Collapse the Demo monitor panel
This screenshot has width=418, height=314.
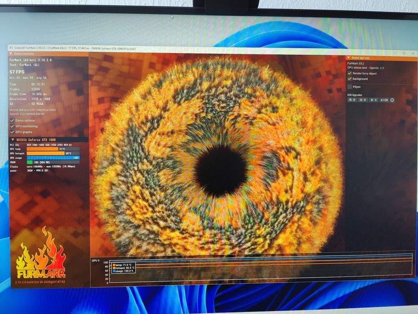tap(11, 53)
